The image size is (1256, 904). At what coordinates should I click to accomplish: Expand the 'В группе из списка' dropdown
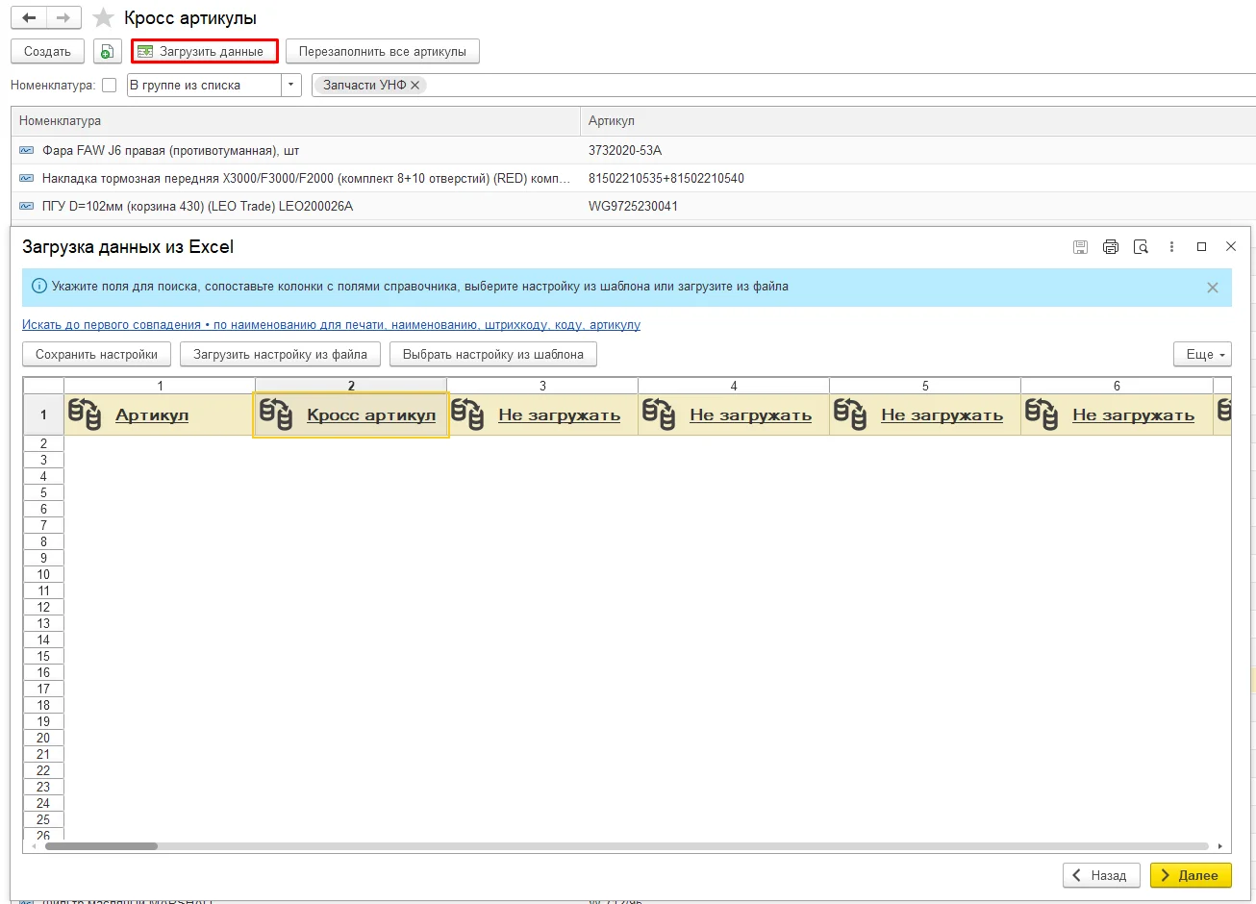pyautogui.click(x=291, y=86)
